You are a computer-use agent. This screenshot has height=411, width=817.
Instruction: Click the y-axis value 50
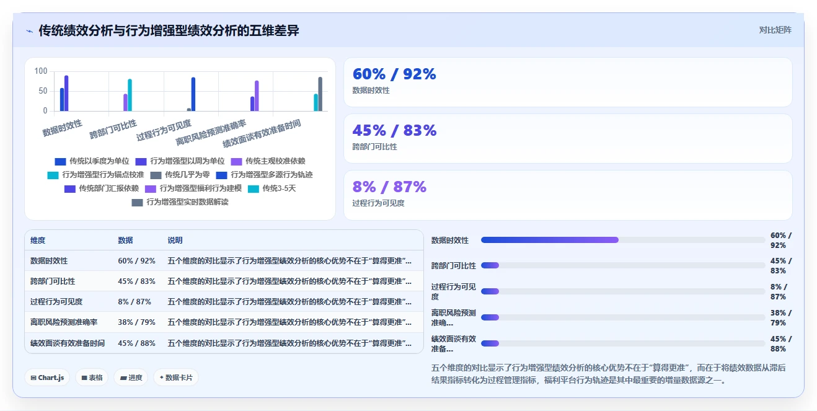point(43,91)
